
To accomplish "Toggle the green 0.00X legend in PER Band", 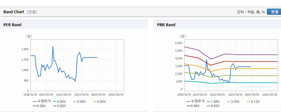I will [x=79, y=102].
